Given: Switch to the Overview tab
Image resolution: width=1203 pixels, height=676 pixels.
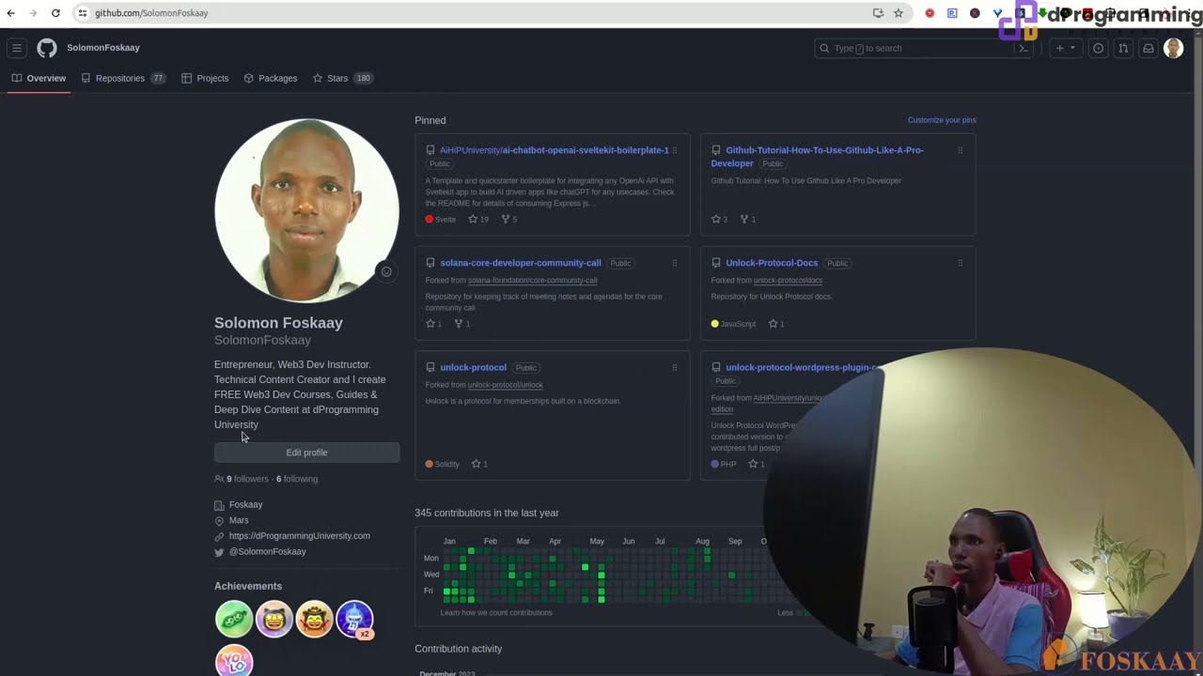Looking at the screenshot, I should pyautogui.click(x=39, y=78).
